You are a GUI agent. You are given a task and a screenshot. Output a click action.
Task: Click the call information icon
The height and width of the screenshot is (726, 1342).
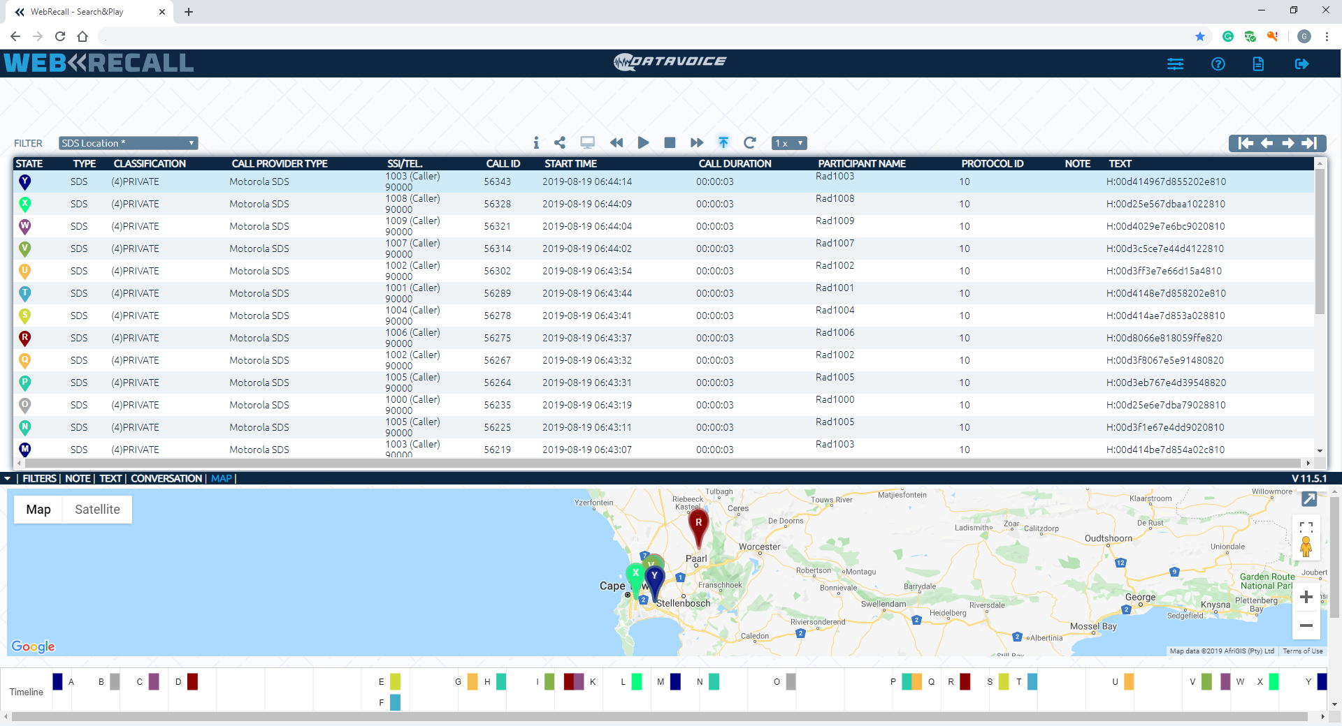pyautogui.click(x=536, y=143)
